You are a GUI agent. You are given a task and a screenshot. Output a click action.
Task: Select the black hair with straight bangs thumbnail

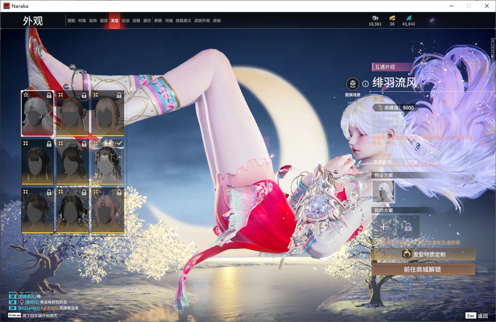pos(37,162)
